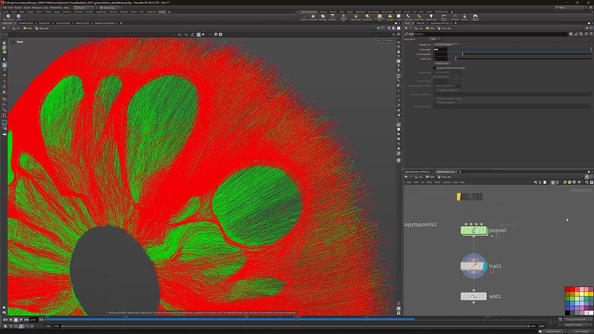Click the Reset Cache button

(x=443, y=64)
